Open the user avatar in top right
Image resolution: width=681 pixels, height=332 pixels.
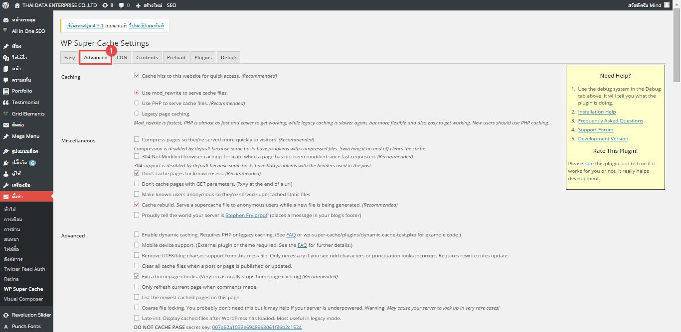click(x=667, y=5)
